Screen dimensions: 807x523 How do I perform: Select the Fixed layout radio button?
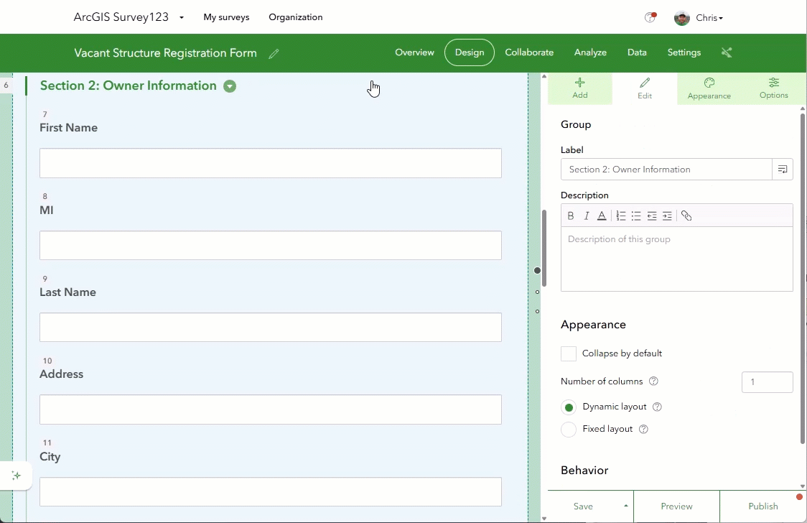point(569,430)
